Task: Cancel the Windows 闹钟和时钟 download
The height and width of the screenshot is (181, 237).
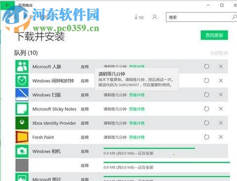Action: tap(221, 80)
